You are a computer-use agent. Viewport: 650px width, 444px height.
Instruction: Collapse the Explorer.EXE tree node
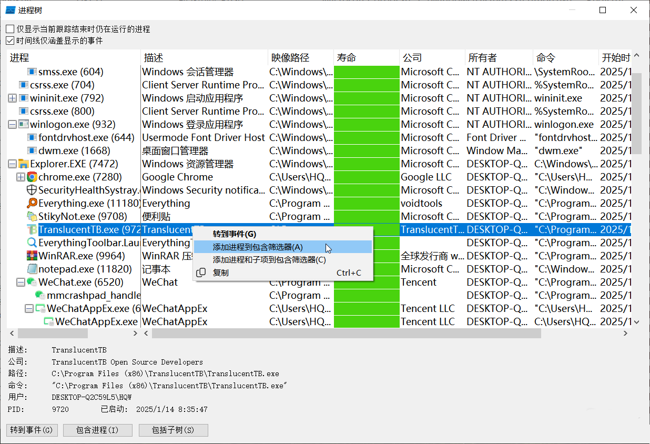tap(12, 164)
